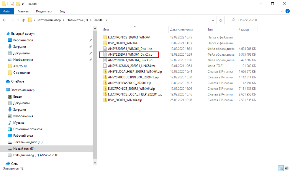Click the search box Поиск: 2020R1

[257, 20]
